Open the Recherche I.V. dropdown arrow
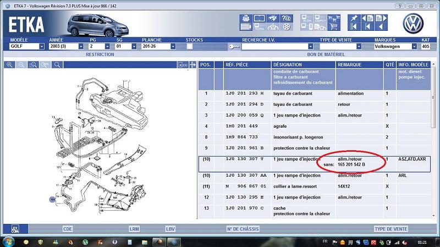Viewport: 440px width, 247px height. [x=310, y=46]
